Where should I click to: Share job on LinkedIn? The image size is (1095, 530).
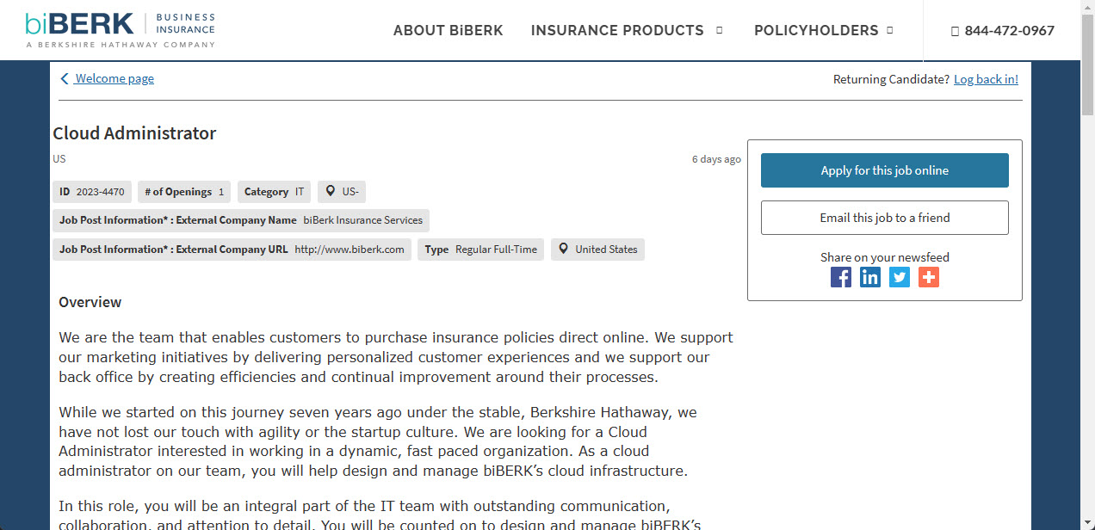(x=870, y=277)
